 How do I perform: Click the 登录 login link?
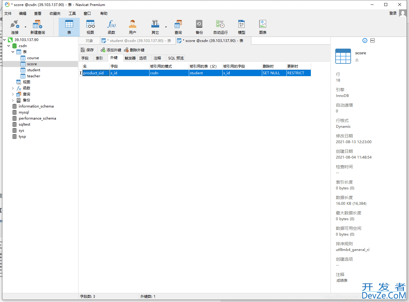coord(393,13)
